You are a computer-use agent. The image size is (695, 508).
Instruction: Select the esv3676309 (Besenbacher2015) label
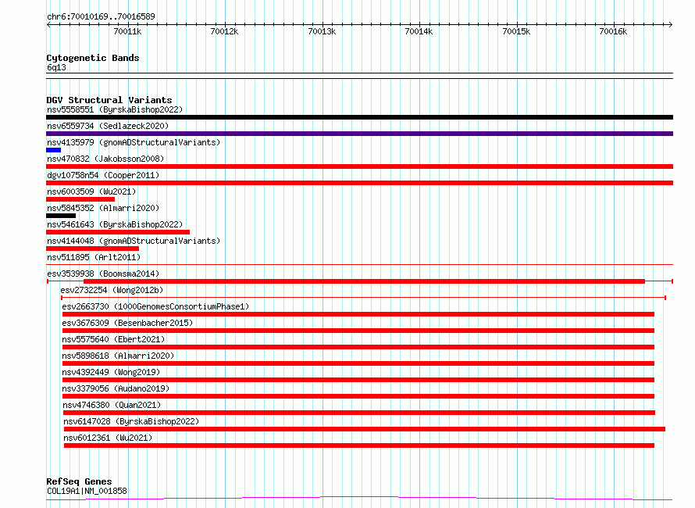127,323
